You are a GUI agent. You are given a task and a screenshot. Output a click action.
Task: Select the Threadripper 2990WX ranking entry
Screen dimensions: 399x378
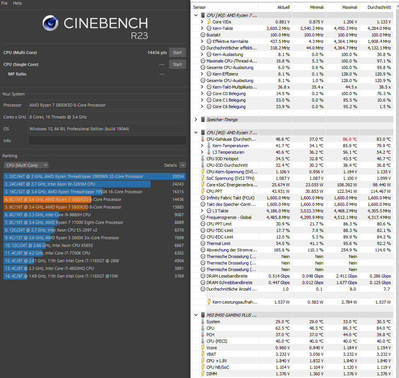point(95,176)
